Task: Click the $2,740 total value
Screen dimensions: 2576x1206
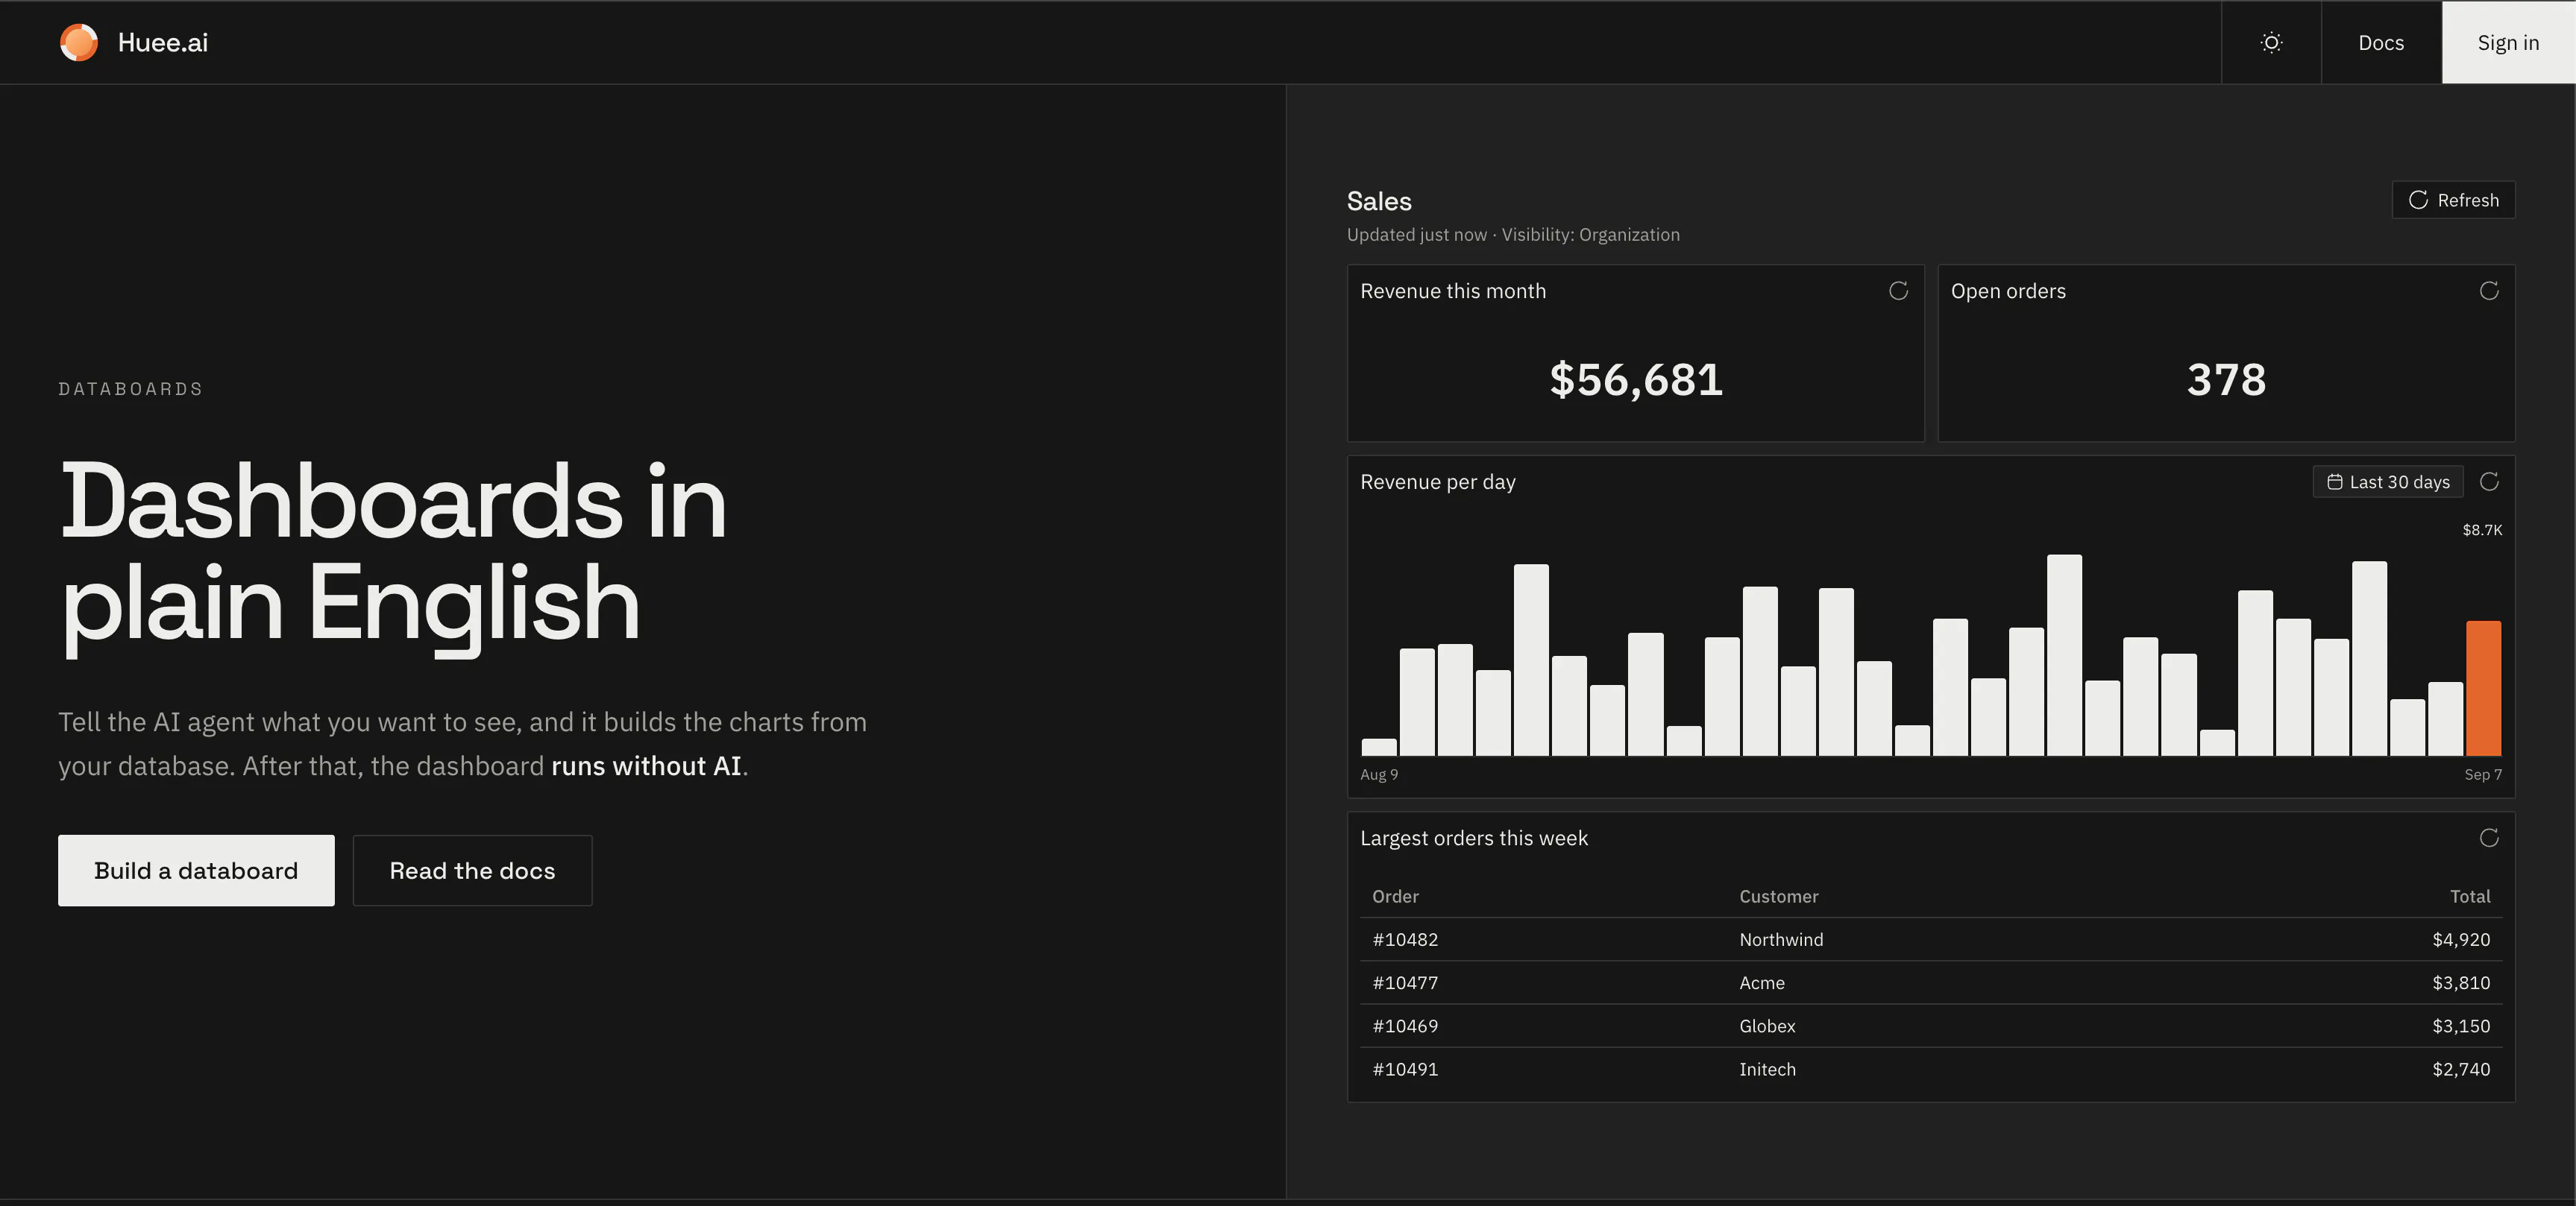Action: tap(2461, 1069)
